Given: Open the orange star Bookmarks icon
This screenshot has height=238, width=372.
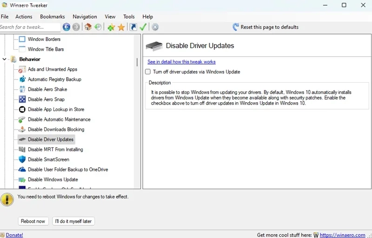Looking at the screenshot, I should [121, 27].
